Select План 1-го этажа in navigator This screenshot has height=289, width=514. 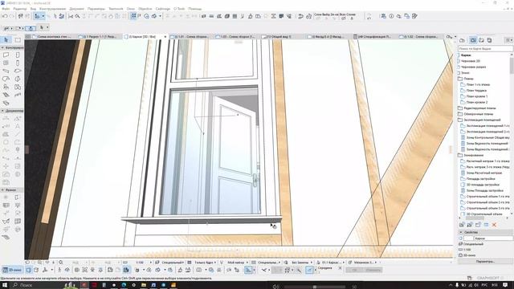[x=478, y=84]
